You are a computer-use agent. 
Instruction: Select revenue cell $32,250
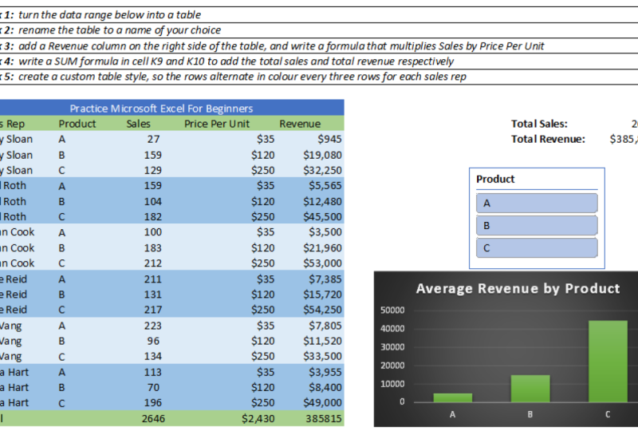(x=322, y=170)
